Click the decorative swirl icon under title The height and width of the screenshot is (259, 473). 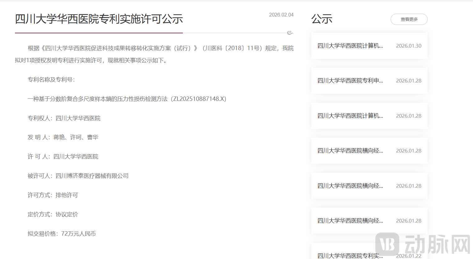290,33
